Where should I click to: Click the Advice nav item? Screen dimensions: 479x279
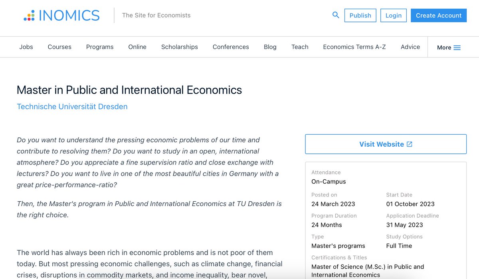tap(410, 47)
